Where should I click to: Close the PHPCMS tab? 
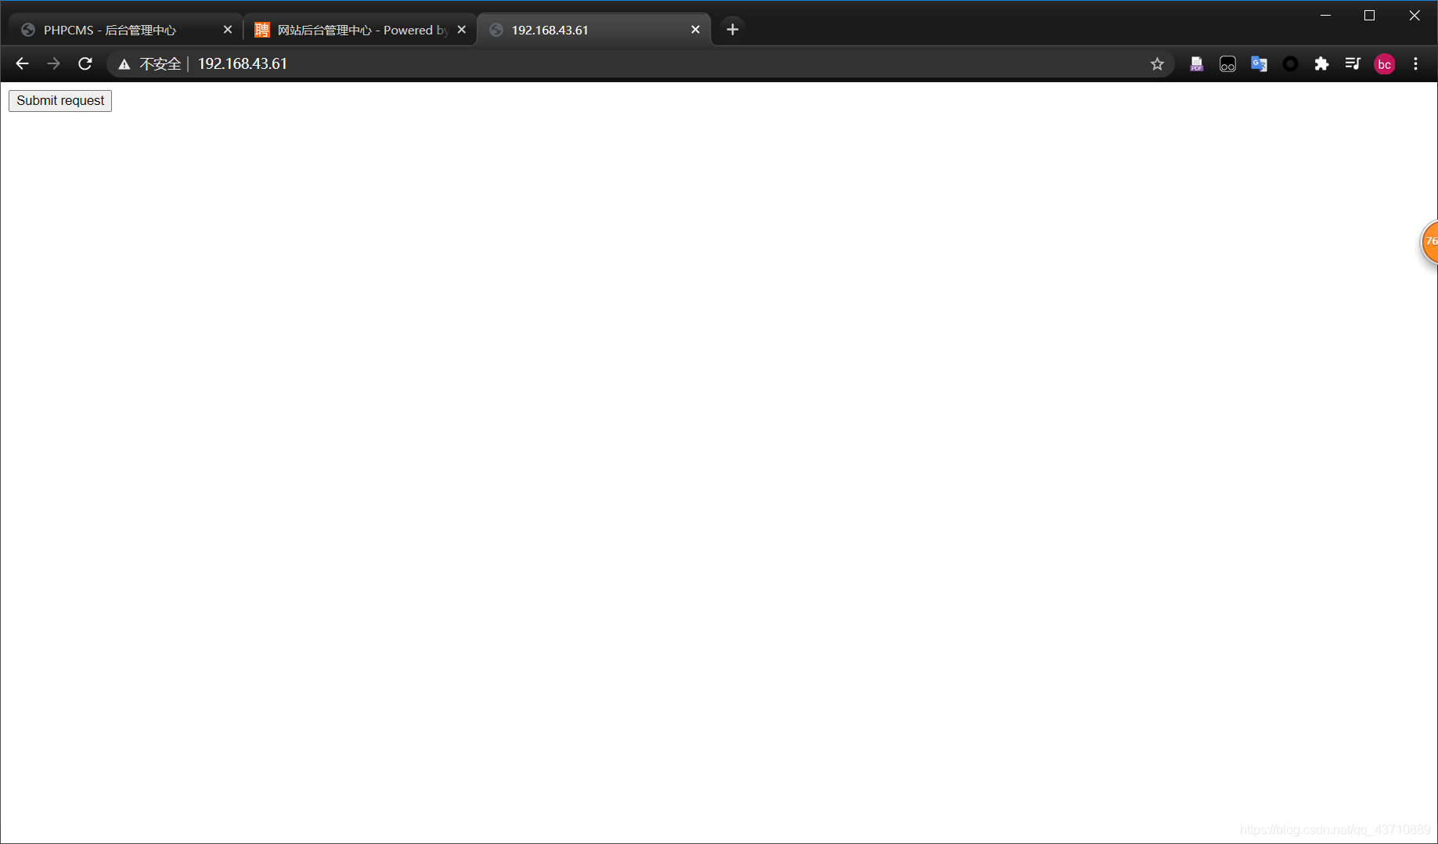coord(228,30)
